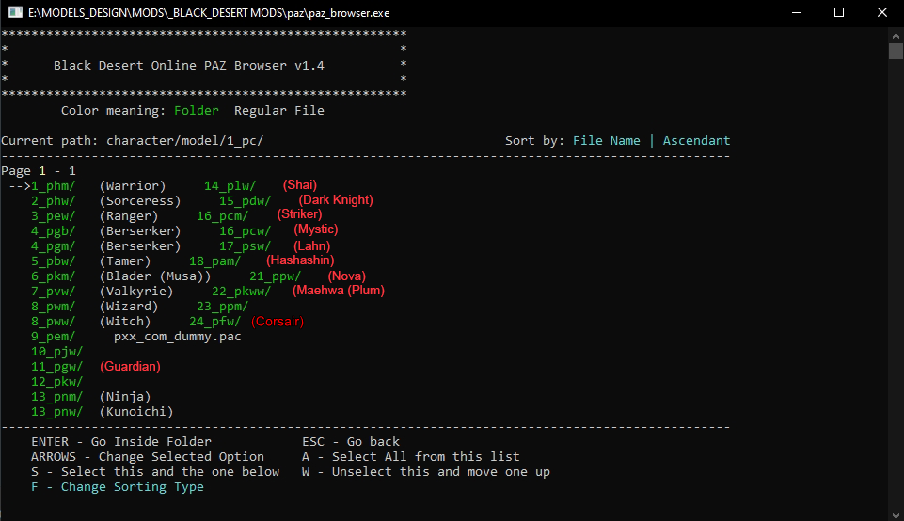The height and width of the screenshot is (521, 904).
Task: Click the 22_pkww/ Maehwa folder
Action: [x=241, y=291]
